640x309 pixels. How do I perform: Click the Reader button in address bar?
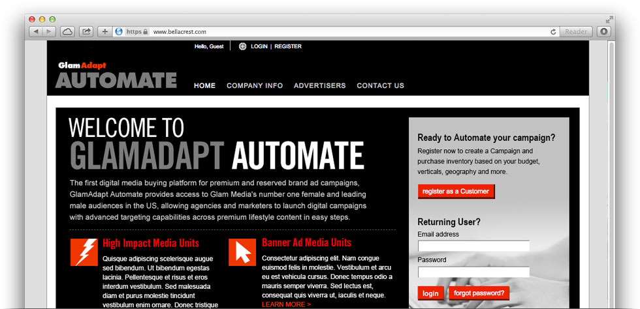576,32
